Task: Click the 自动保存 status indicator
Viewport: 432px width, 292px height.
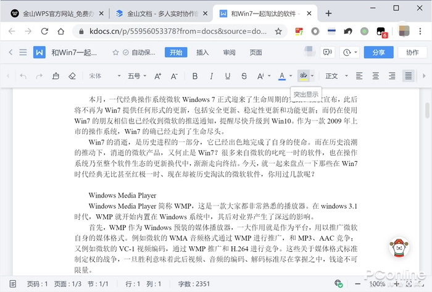Action: 139,52
